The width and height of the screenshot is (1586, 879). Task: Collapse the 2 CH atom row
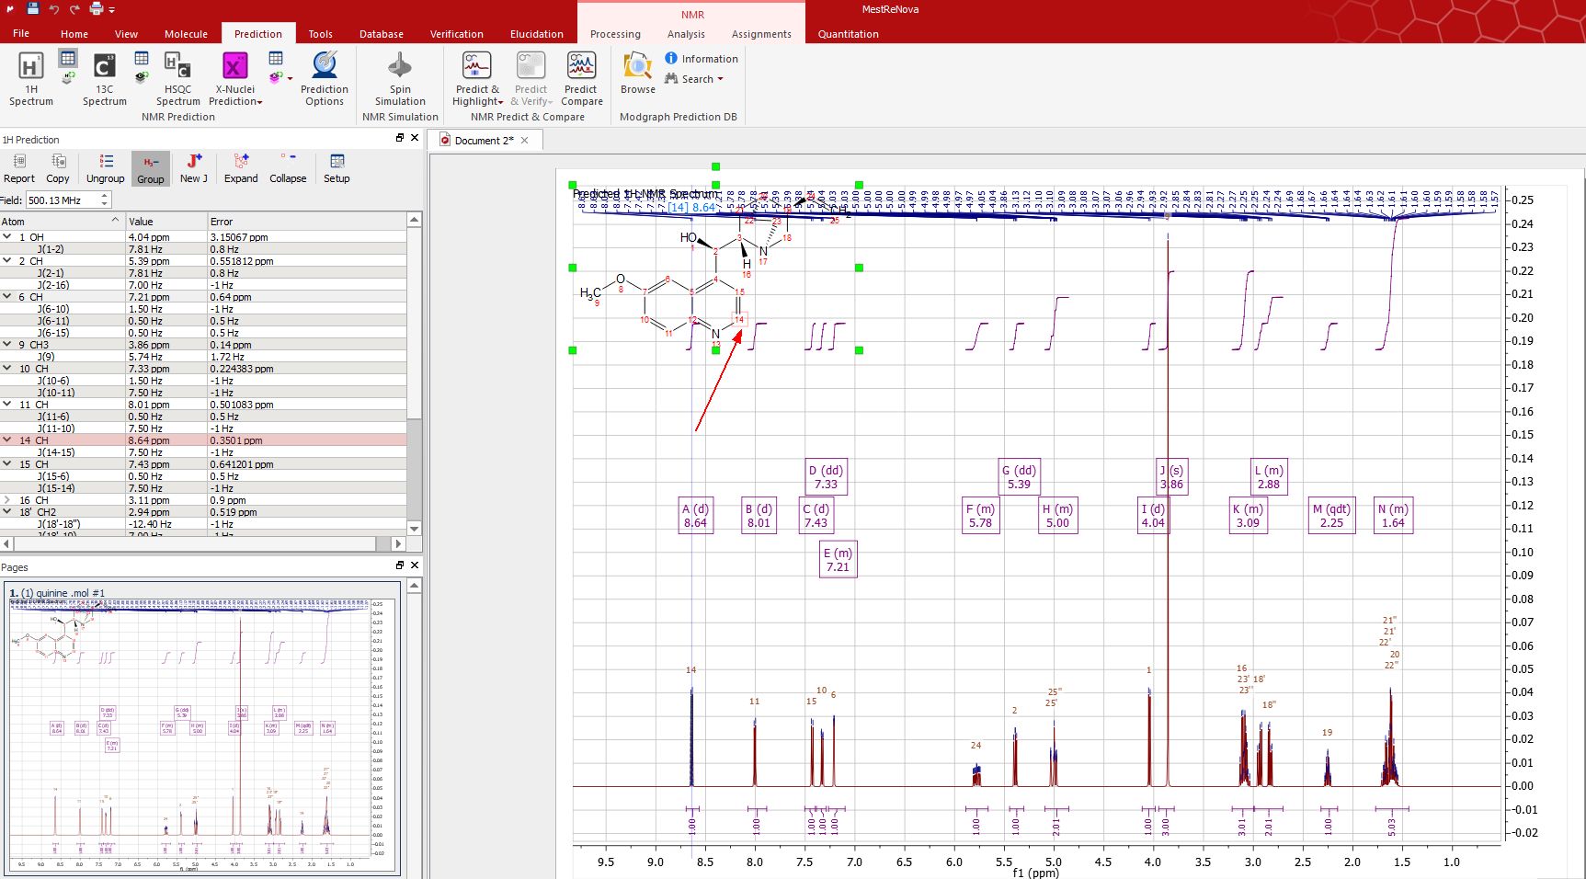(7, 260)
